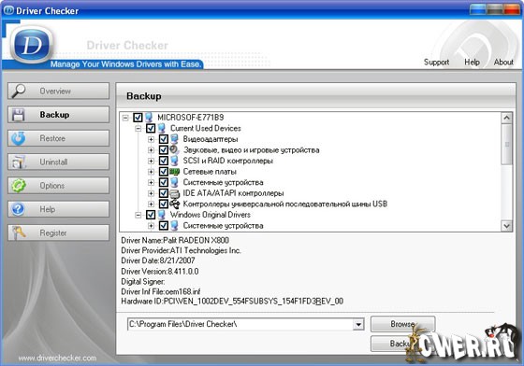Click Driver Provider:ATI Technologies Inc. text

point(181,250)
